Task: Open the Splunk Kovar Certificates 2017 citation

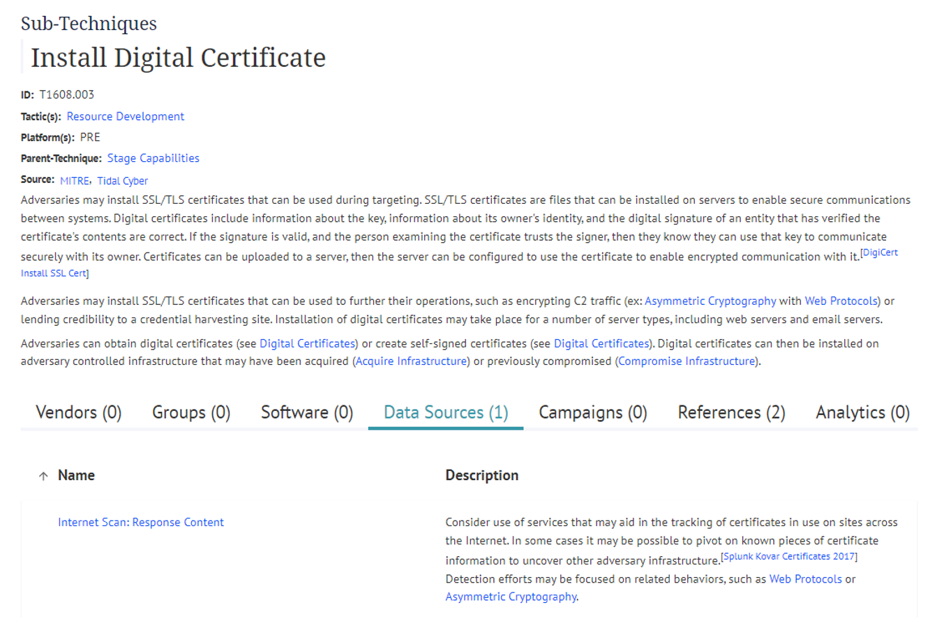Action: [789, 556]
